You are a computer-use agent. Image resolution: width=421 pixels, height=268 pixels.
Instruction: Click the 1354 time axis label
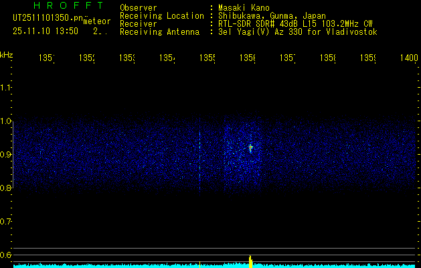(167, 58)
